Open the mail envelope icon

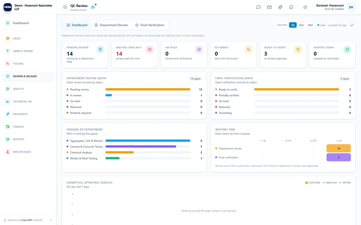pyautogui.click(x=269, y=7)
